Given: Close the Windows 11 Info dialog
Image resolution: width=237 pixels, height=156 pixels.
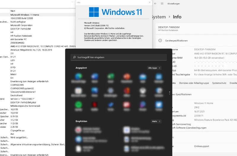Looking at the screenshot, I should point(150,2).
